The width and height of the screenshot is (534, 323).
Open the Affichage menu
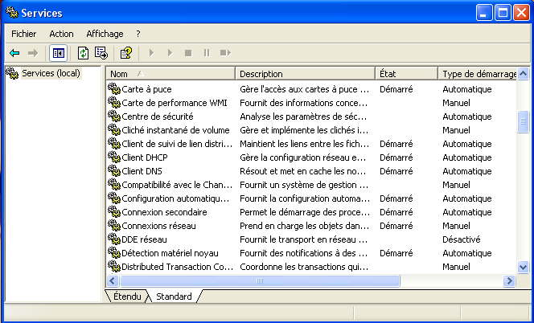(x=105, y=34)
